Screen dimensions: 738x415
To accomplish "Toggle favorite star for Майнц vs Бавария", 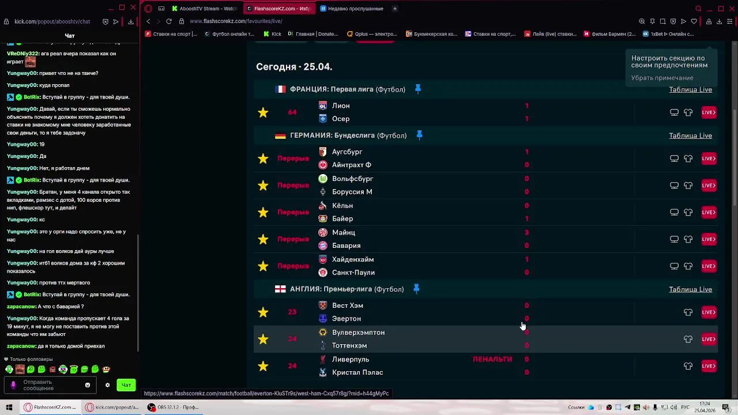I will (x=263, y=239).
